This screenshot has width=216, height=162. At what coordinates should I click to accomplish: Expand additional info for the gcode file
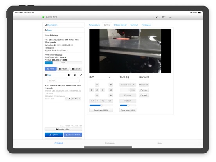coord(66,99)
